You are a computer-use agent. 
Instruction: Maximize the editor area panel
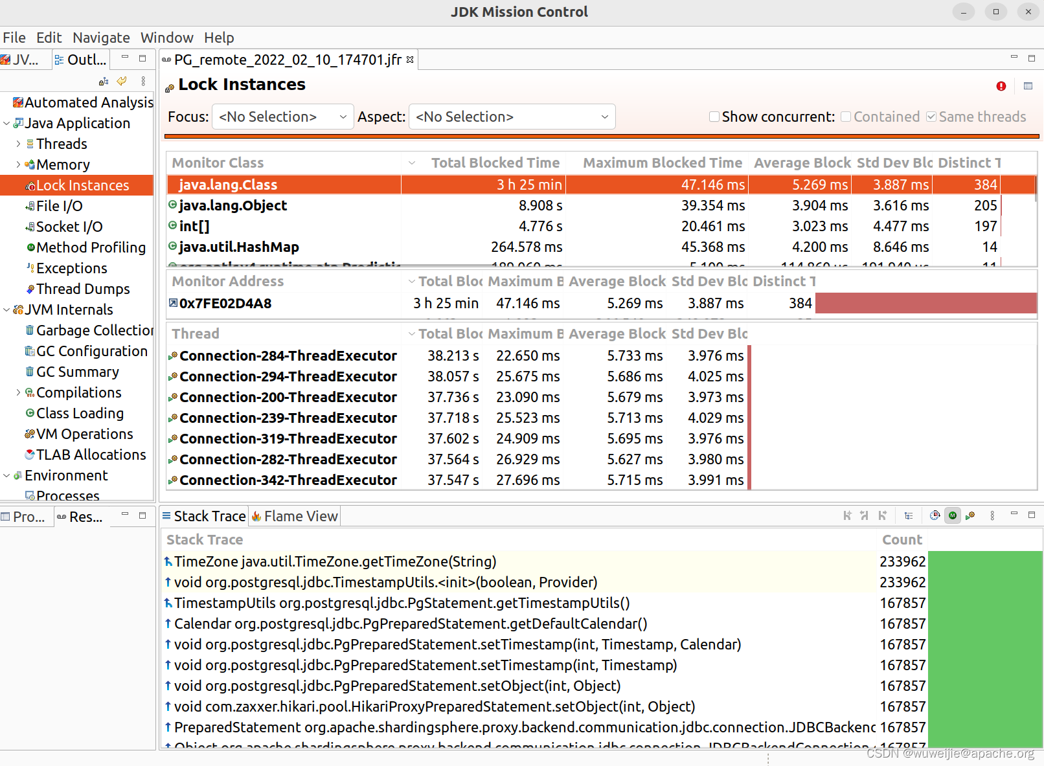(1032, 58)
